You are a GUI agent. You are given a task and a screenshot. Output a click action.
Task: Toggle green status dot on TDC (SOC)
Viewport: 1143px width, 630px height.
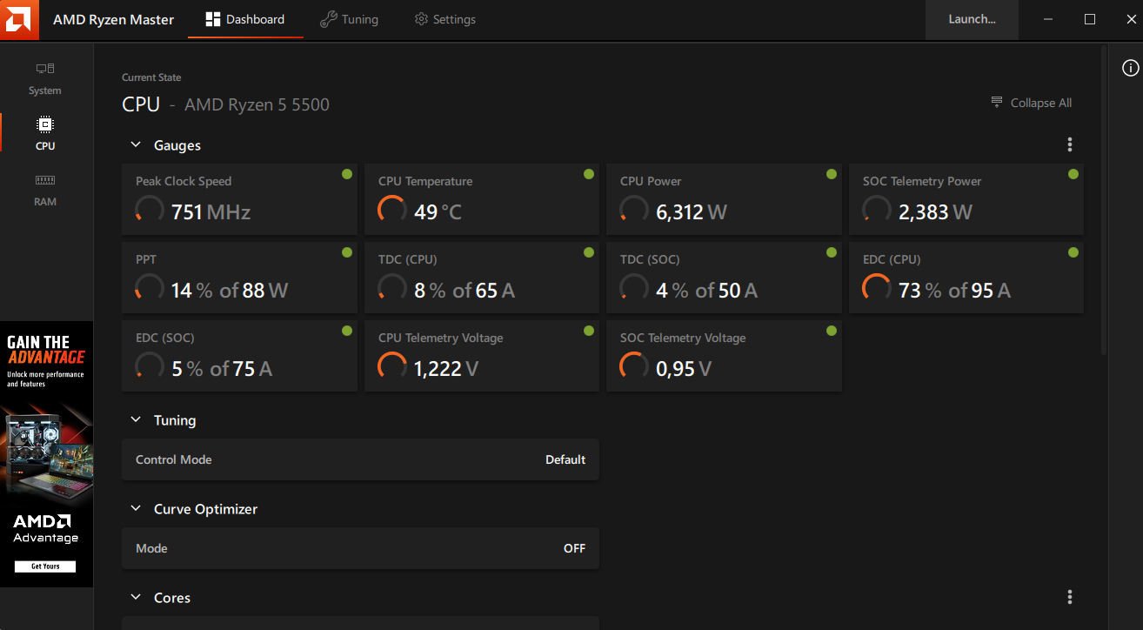(x=832, y=252)
